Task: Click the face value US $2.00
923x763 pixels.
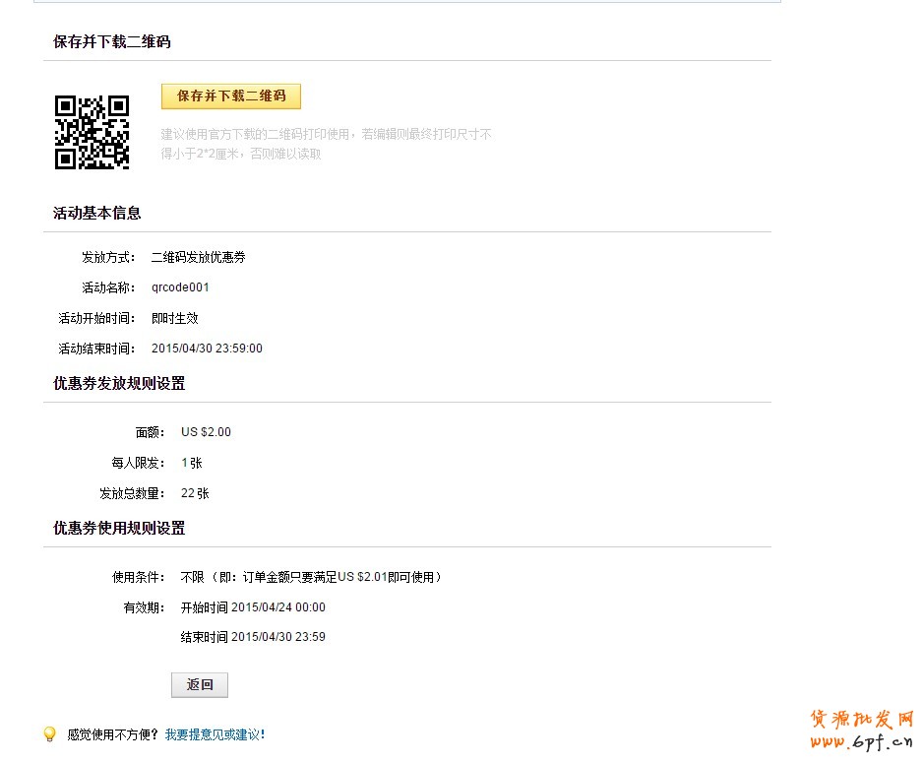Action: [206, 432]
